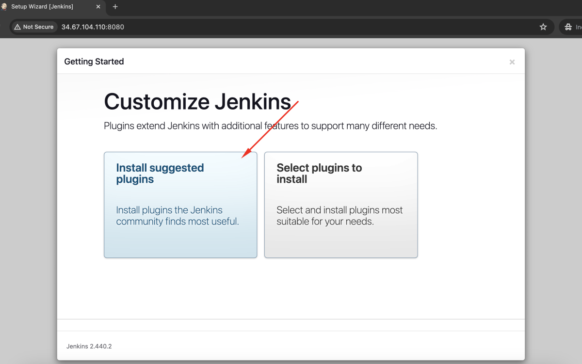The width and height of the screenshot is (582, 364).
Task: Choose the Select plugins to install card
Action: 341,205
